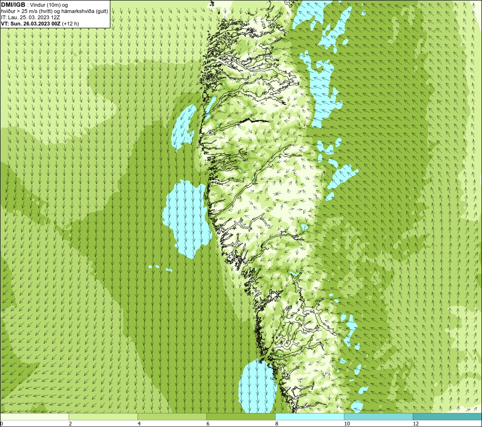
Task: Click the scale label '6'
Action: tap(208, 424)
